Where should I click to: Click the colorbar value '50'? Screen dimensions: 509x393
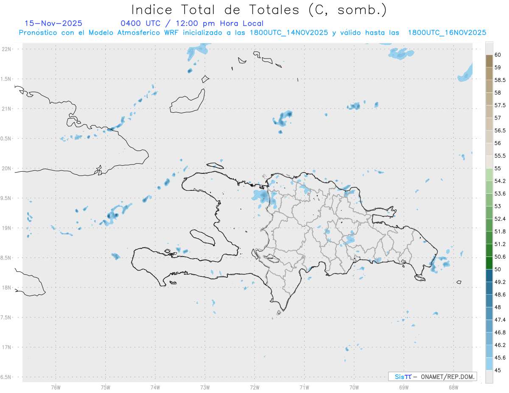498,269
